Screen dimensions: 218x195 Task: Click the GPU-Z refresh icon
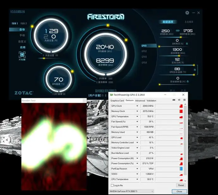[179, 100]
